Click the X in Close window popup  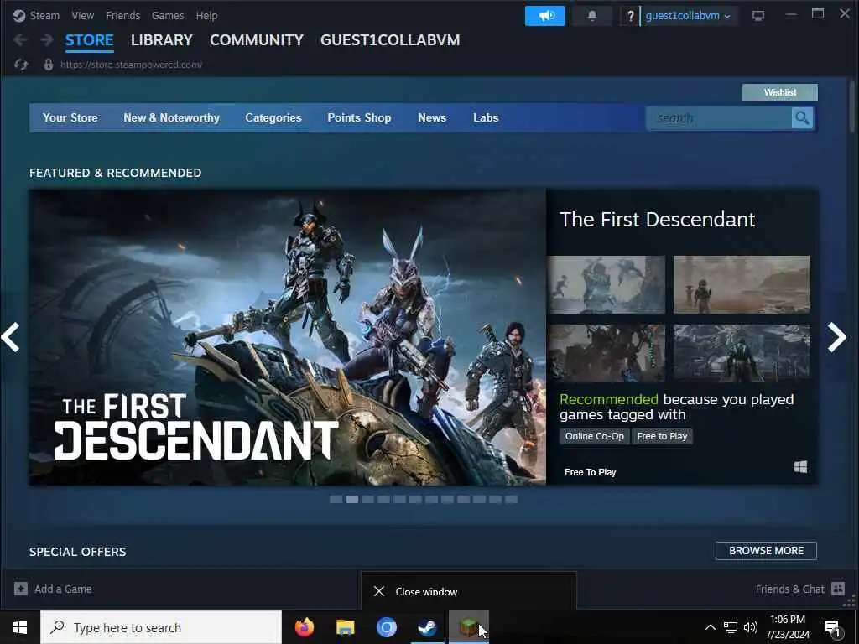click(379, 591)
